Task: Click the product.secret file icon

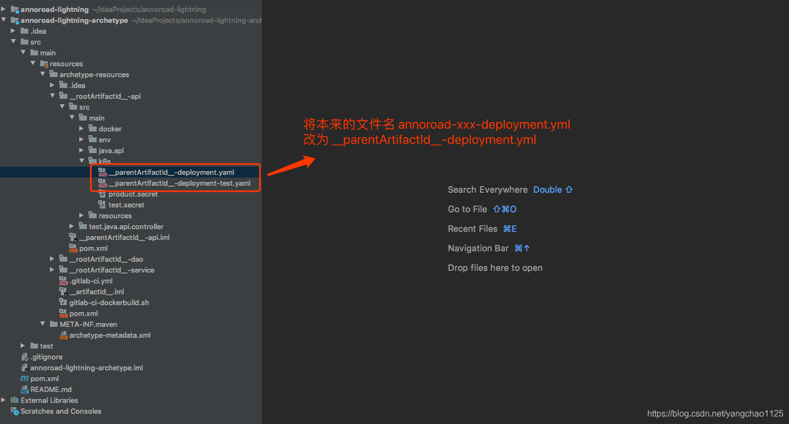Action: [x=103, y=194]
